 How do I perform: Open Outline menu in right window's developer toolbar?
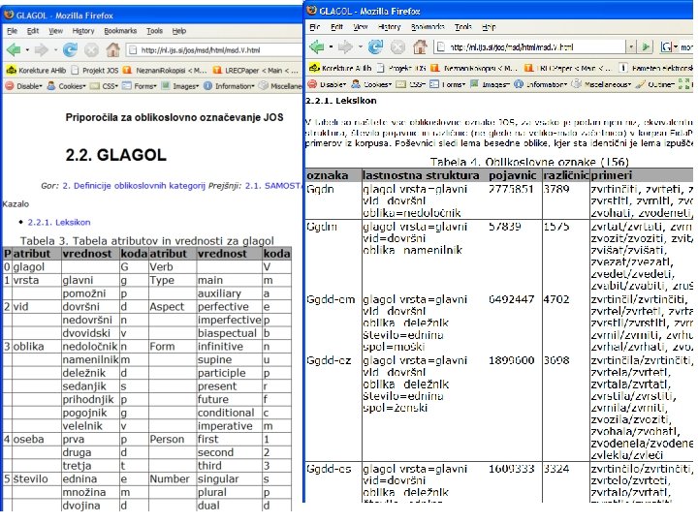point(654,83)
